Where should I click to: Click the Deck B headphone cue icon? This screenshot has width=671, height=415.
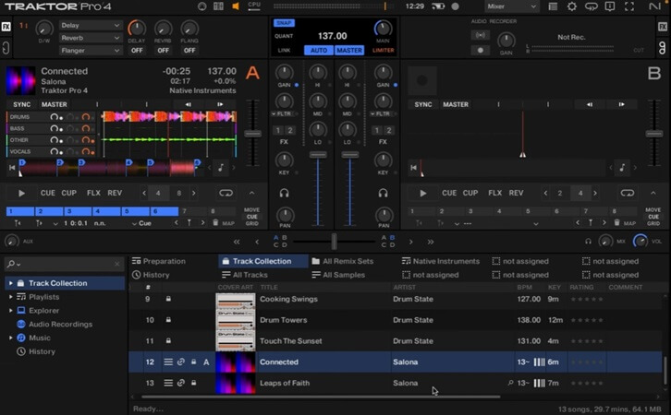(383, 193)
